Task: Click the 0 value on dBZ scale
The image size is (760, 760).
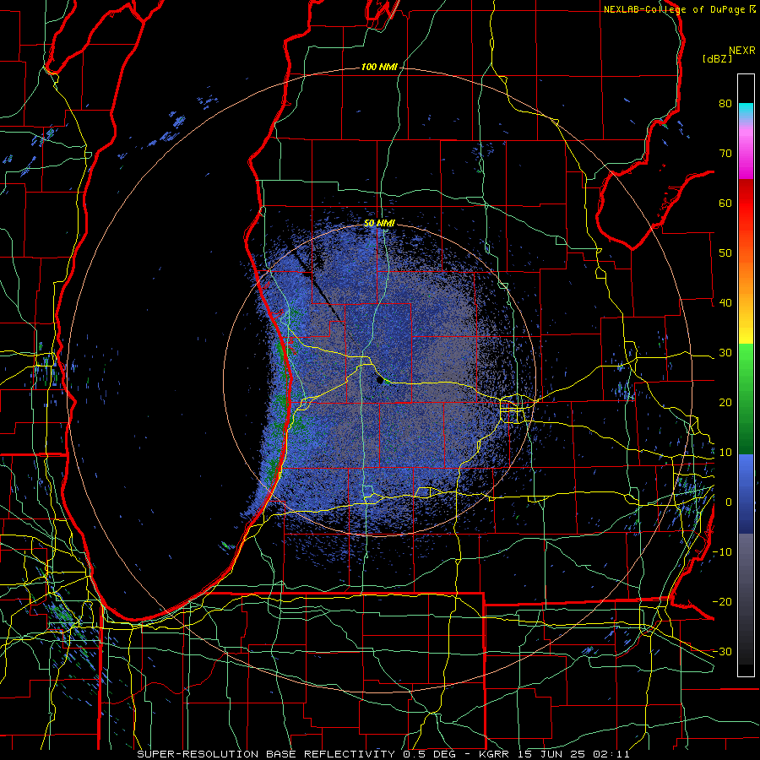Action: [729, 502]
